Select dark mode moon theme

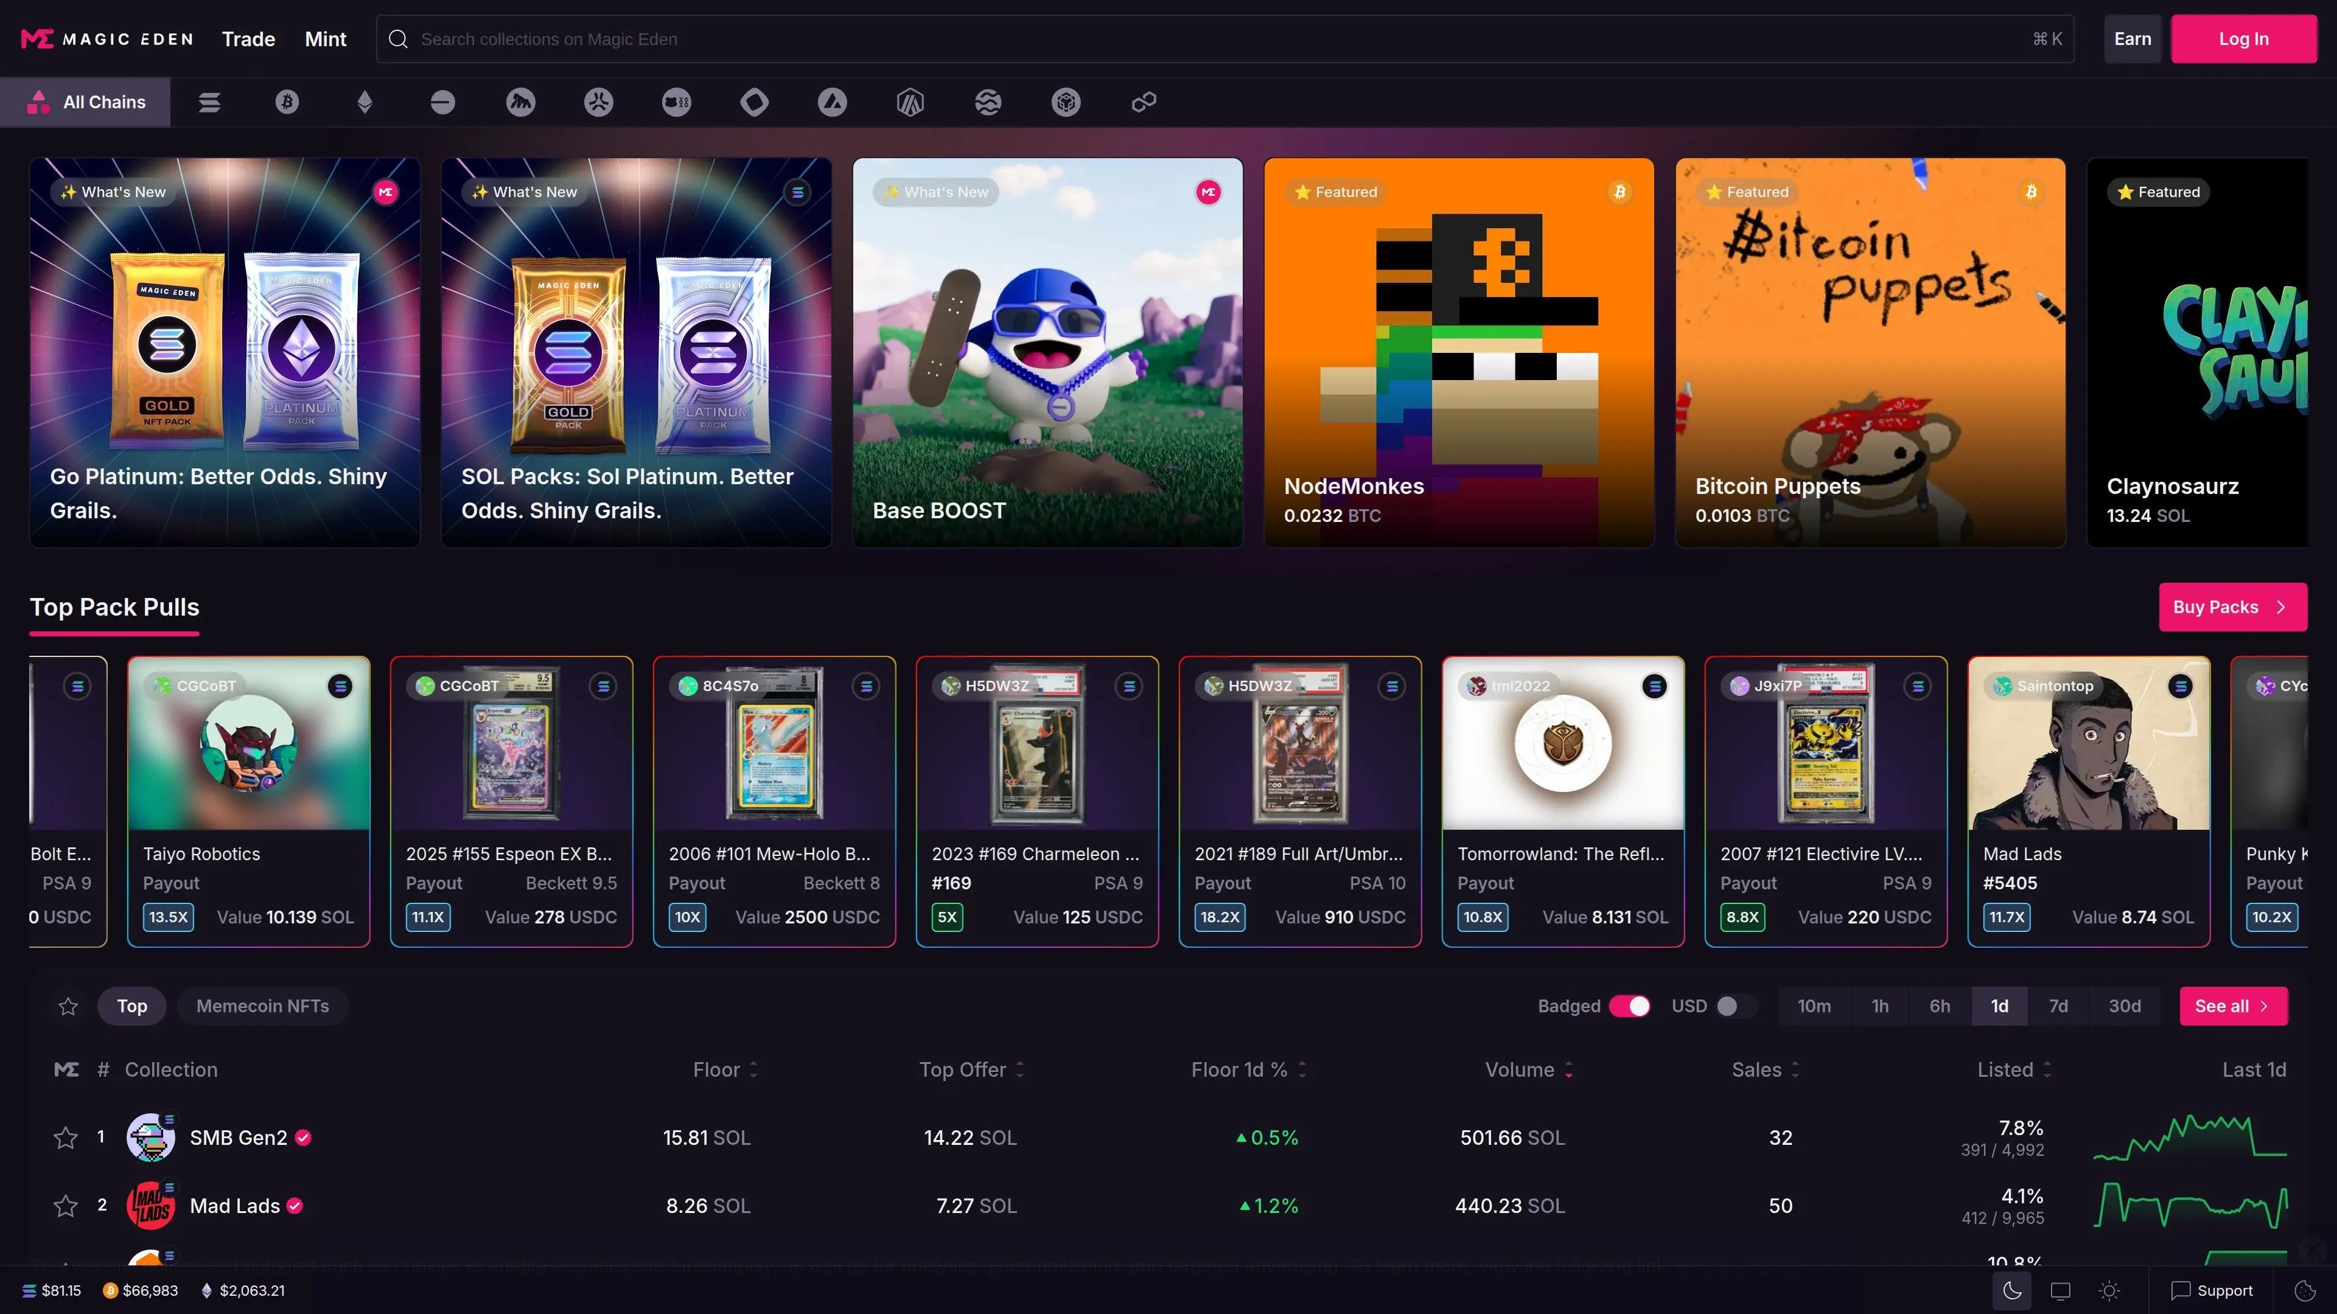2012,1290
